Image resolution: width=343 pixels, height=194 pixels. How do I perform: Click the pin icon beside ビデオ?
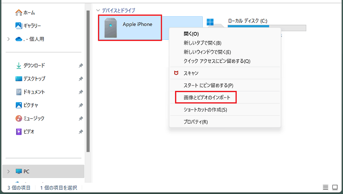pyautogui.click(x=81, y=132)
